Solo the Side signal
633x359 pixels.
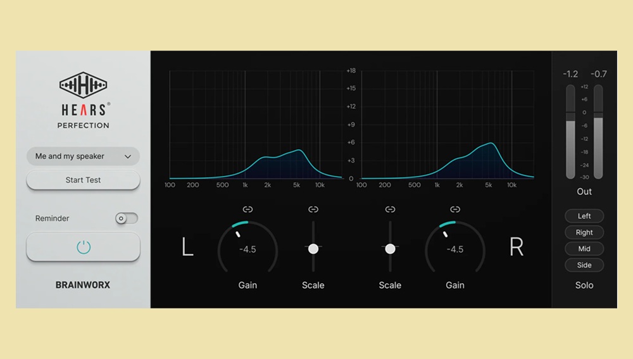[x=584, y=265]
